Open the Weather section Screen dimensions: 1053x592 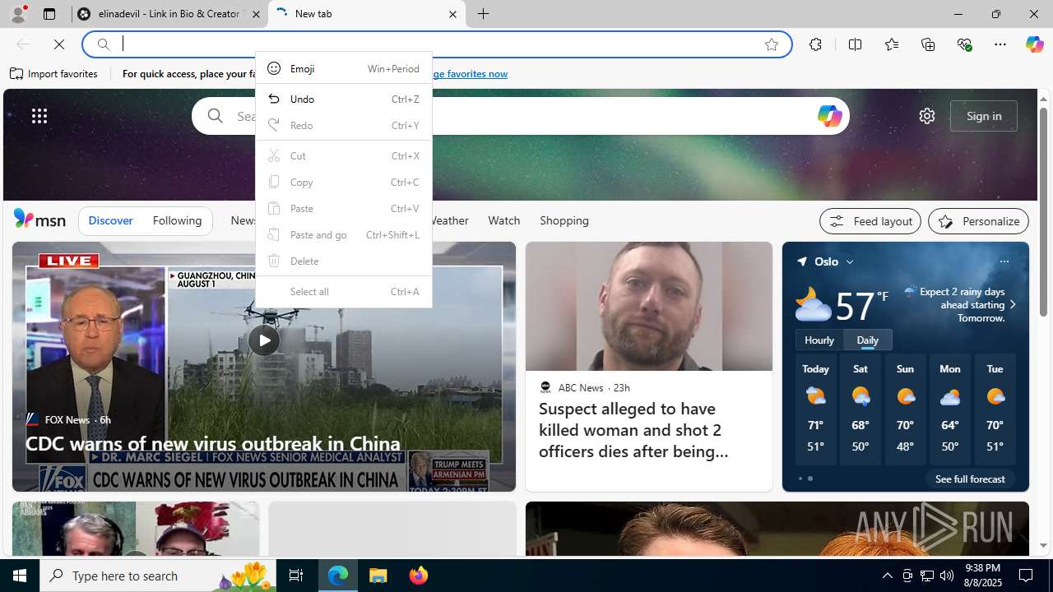(450, 220)
